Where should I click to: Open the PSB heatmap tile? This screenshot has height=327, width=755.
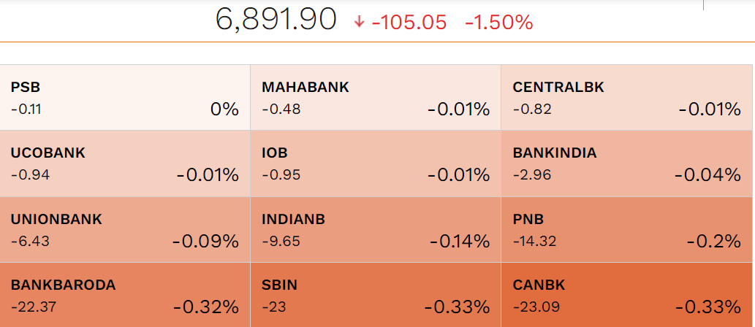(125, 98)
